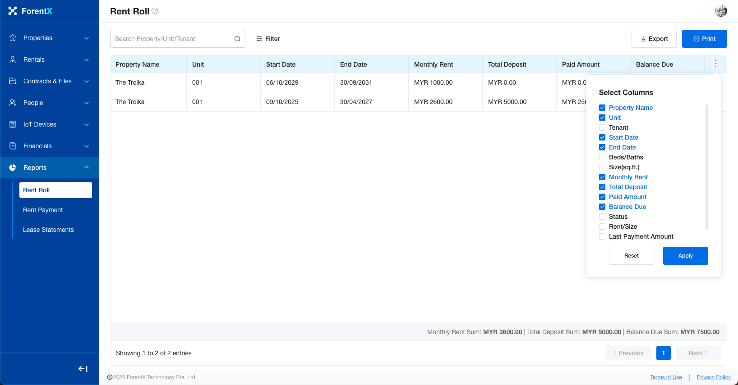The height and width of the screenshot is (385, 738).
Task: Enable the Tenant column checkbox
Action: click(602, 127)
